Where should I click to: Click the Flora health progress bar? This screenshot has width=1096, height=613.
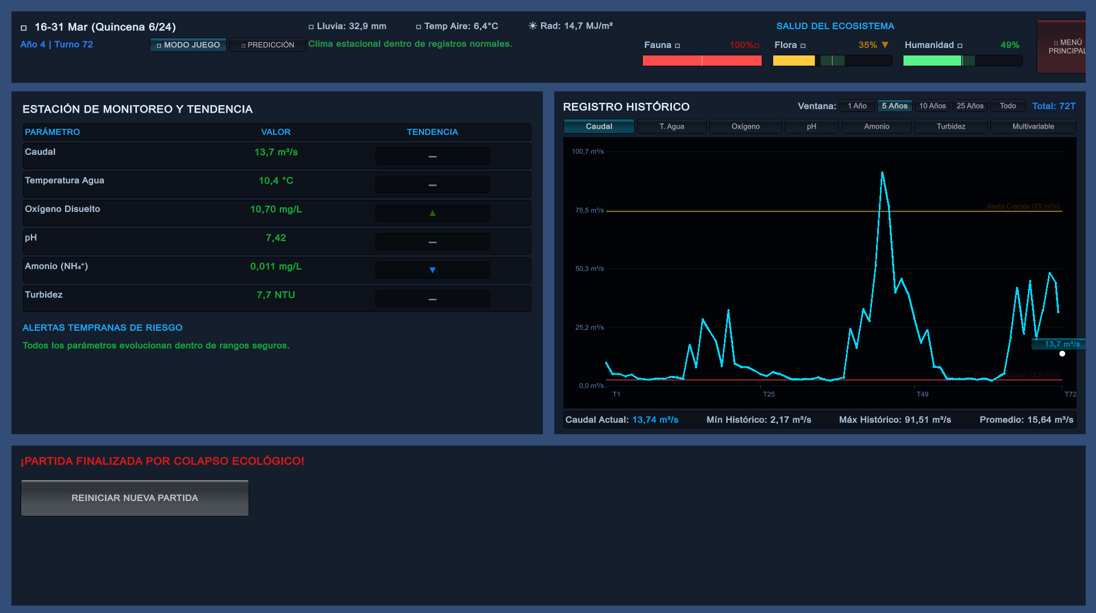click(x=832, y=61)
